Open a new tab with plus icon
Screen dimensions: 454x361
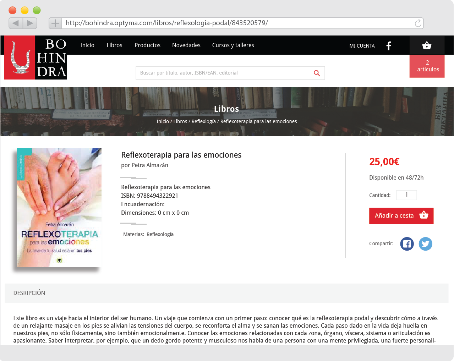pos(55,23)
